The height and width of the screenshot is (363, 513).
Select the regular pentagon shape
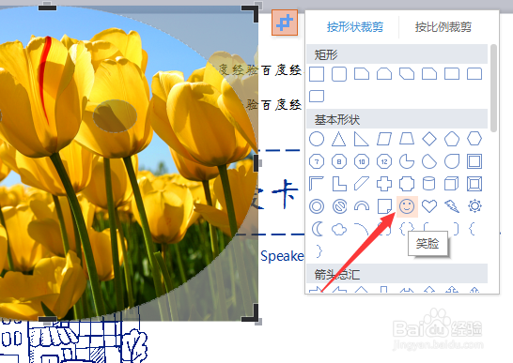[x=452, y=139]
